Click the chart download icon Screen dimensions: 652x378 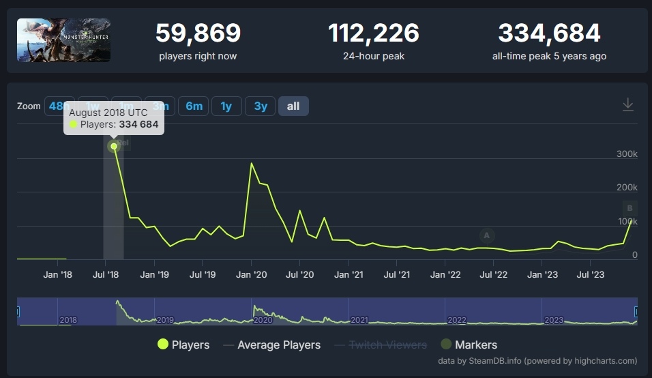pos(628,105)
